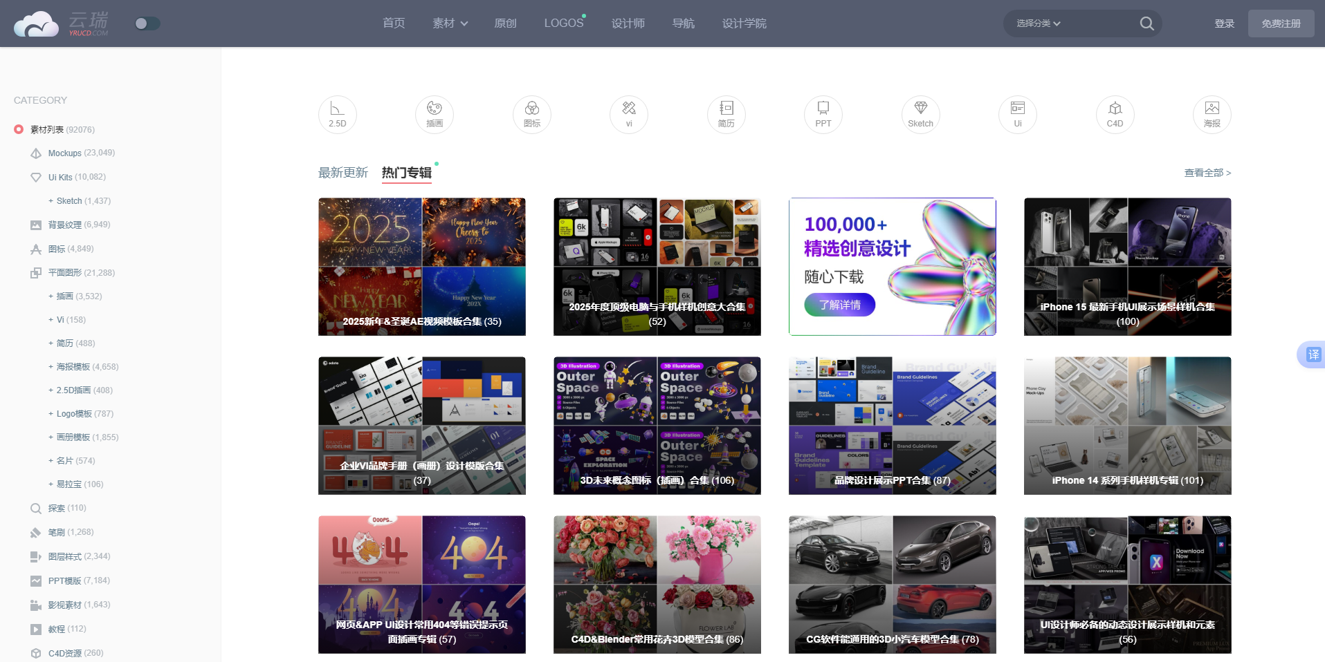Click the 免费注册 button
Viewport: 1325px width, 662px height.
pyautogui.click(x=1281, y=23)
